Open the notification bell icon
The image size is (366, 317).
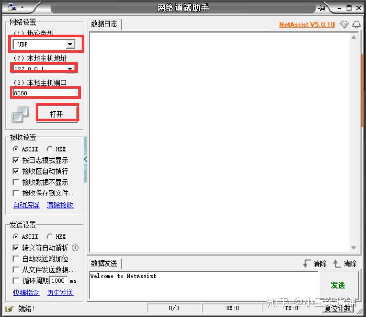(356, 24)
